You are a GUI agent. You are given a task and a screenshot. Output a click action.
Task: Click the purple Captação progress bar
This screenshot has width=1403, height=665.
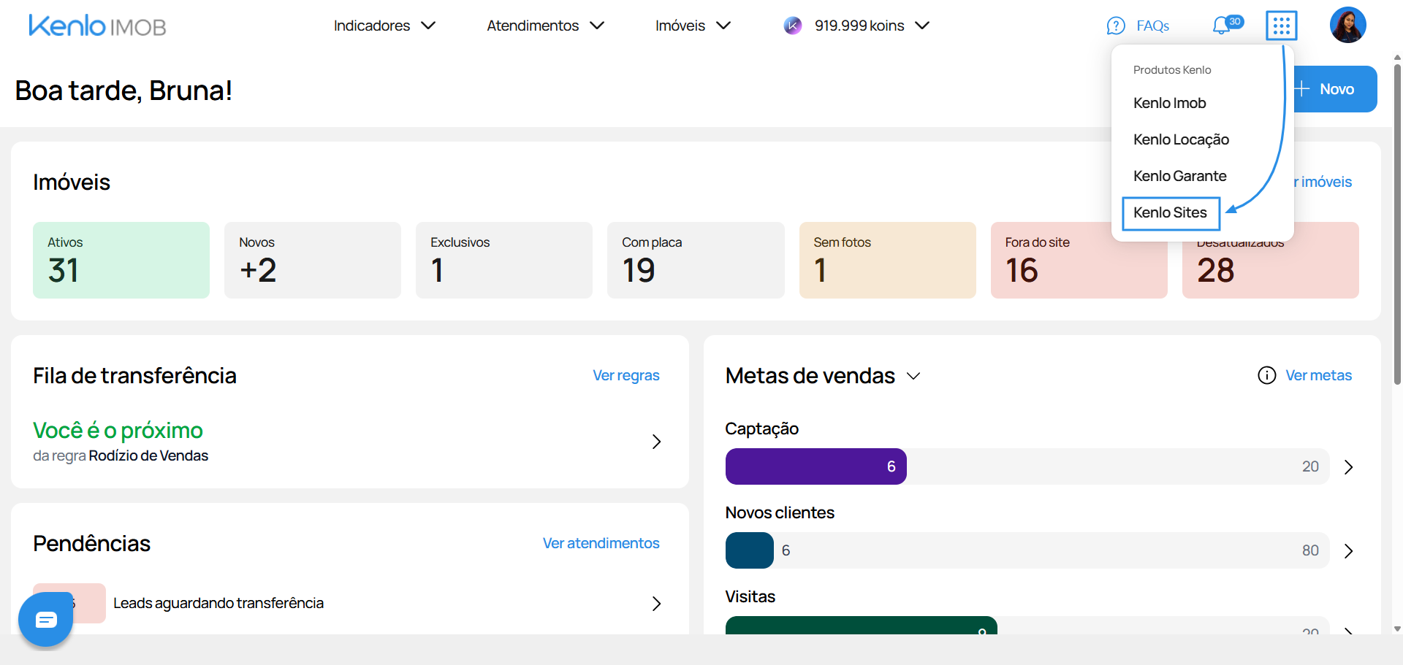[815, 466]
